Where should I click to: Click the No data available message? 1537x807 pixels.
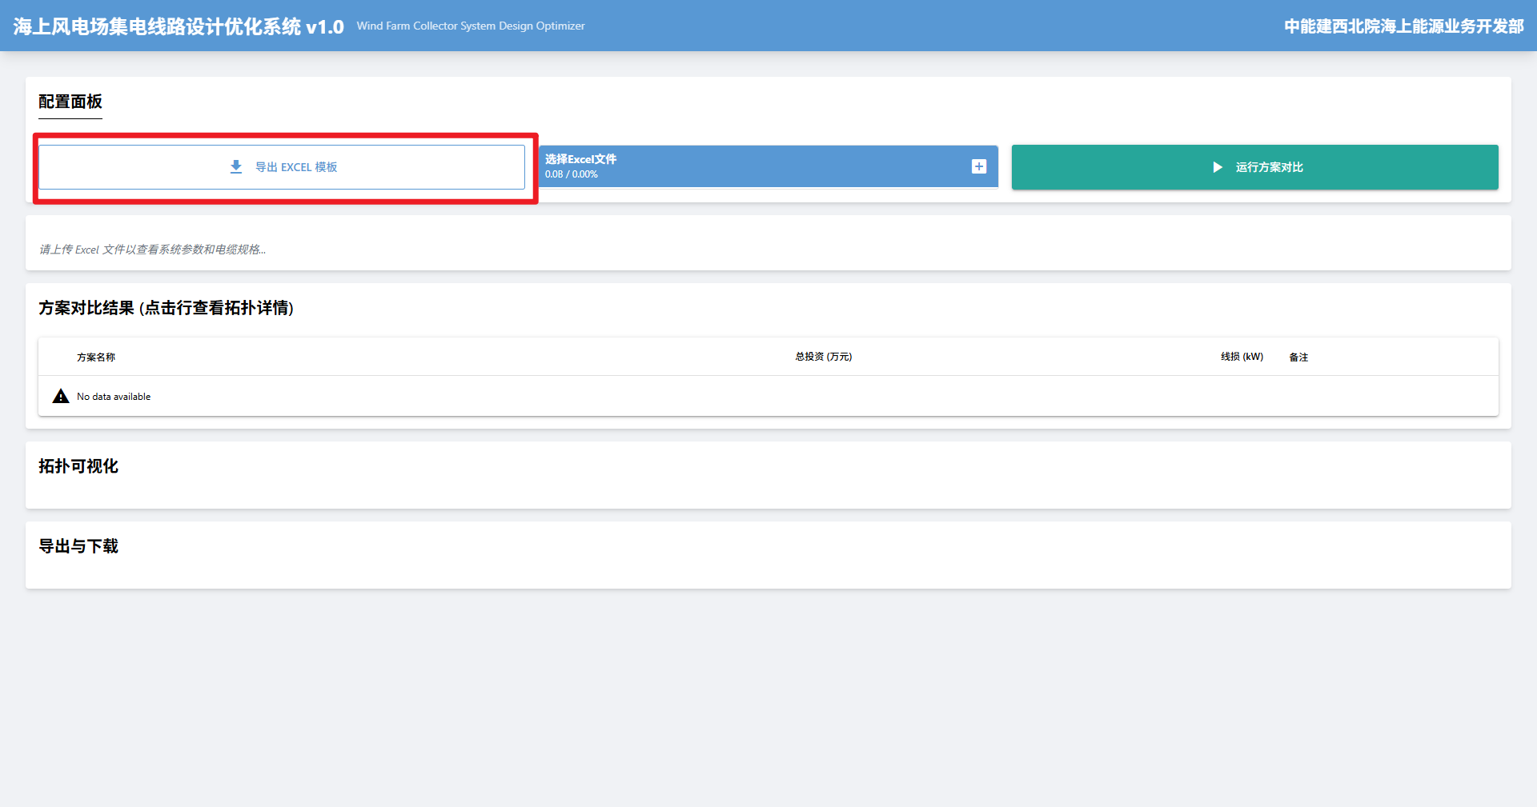114,397
